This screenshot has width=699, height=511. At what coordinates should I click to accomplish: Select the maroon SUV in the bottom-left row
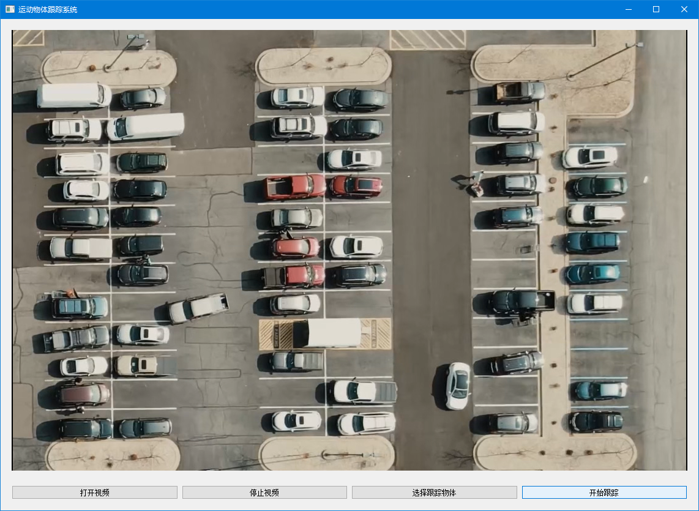point(83,394)
